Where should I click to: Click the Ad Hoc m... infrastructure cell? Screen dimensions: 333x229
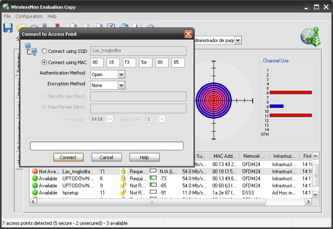coord(284,193)
